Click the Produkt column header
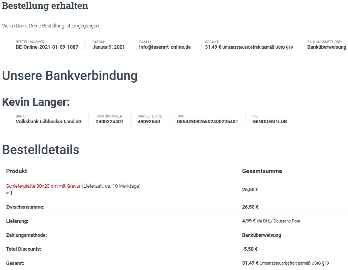The image size is (348, 270). pos(17,171)
